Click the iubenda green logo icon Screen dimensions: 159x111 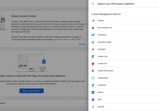click(93, 107)
